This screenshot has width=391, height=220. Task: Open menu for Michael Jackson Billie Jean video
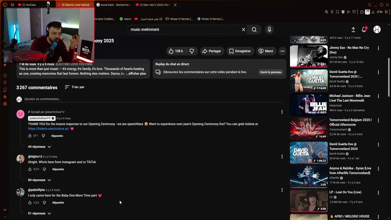[378, 96]
